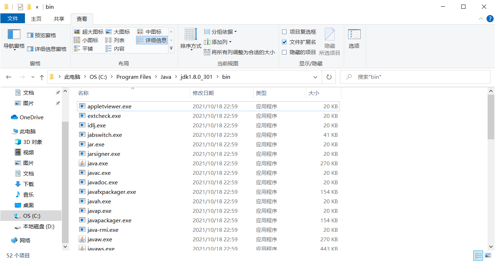Select appletviewer.exe file row
Viewport: 495px width, 261px height.
[x=208, y=106]
